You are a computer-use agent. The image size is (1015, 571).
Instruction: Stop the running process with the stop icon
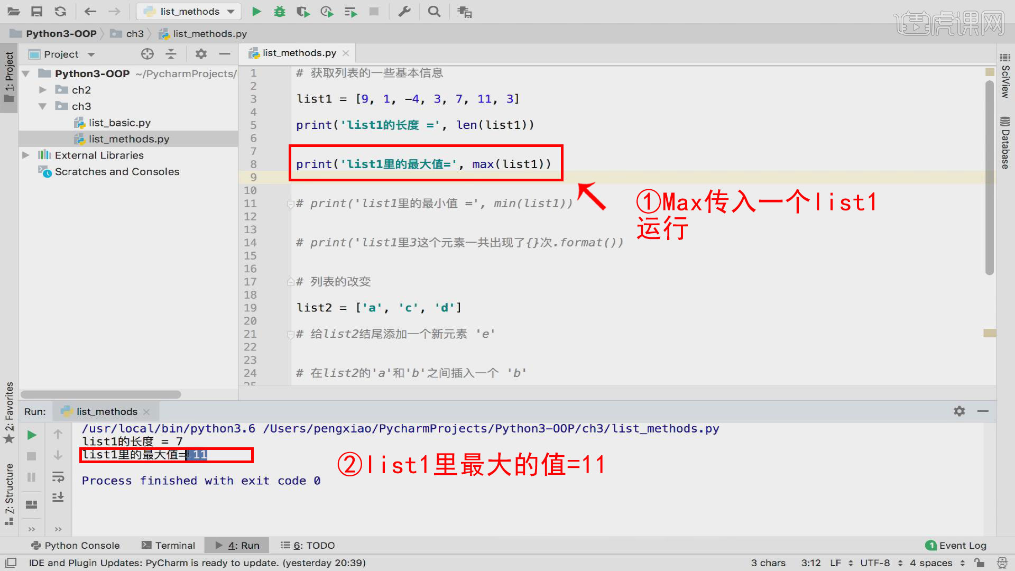tap(31, 455)
